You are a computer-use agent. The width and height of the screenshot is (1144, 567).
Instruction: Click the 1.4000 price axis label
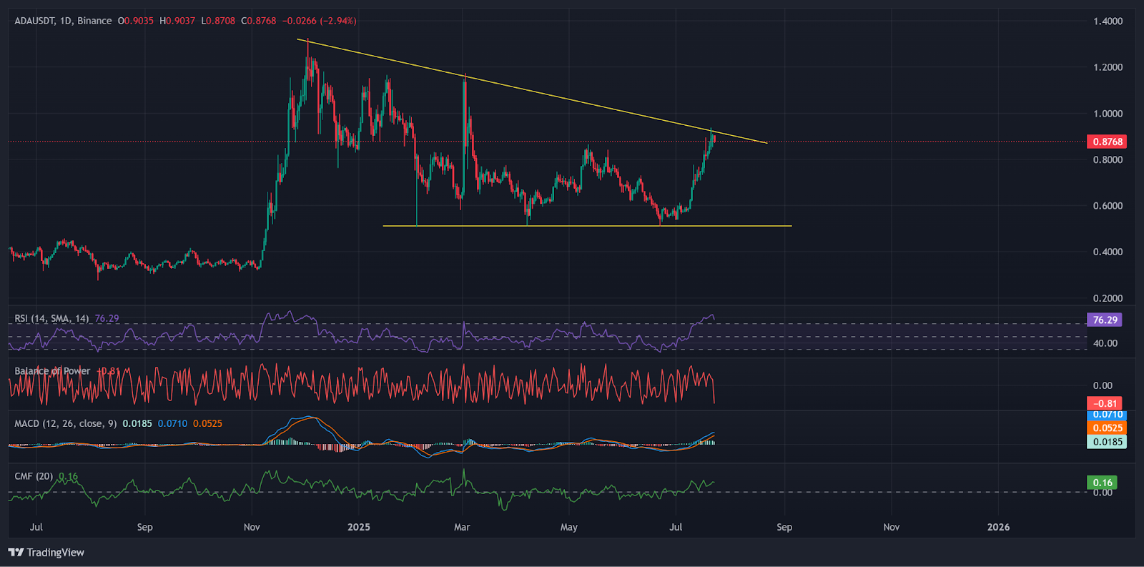coord(1108,21)
